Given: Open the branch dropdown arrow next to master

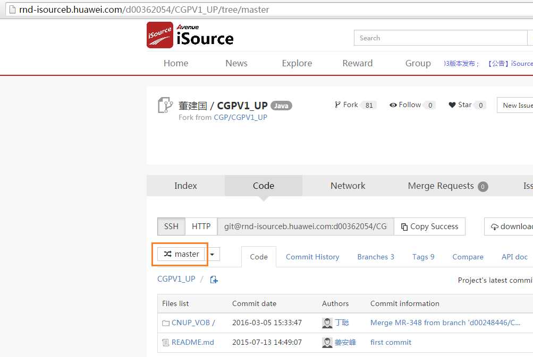Looking at the screenshot, I should pos(212,254).
